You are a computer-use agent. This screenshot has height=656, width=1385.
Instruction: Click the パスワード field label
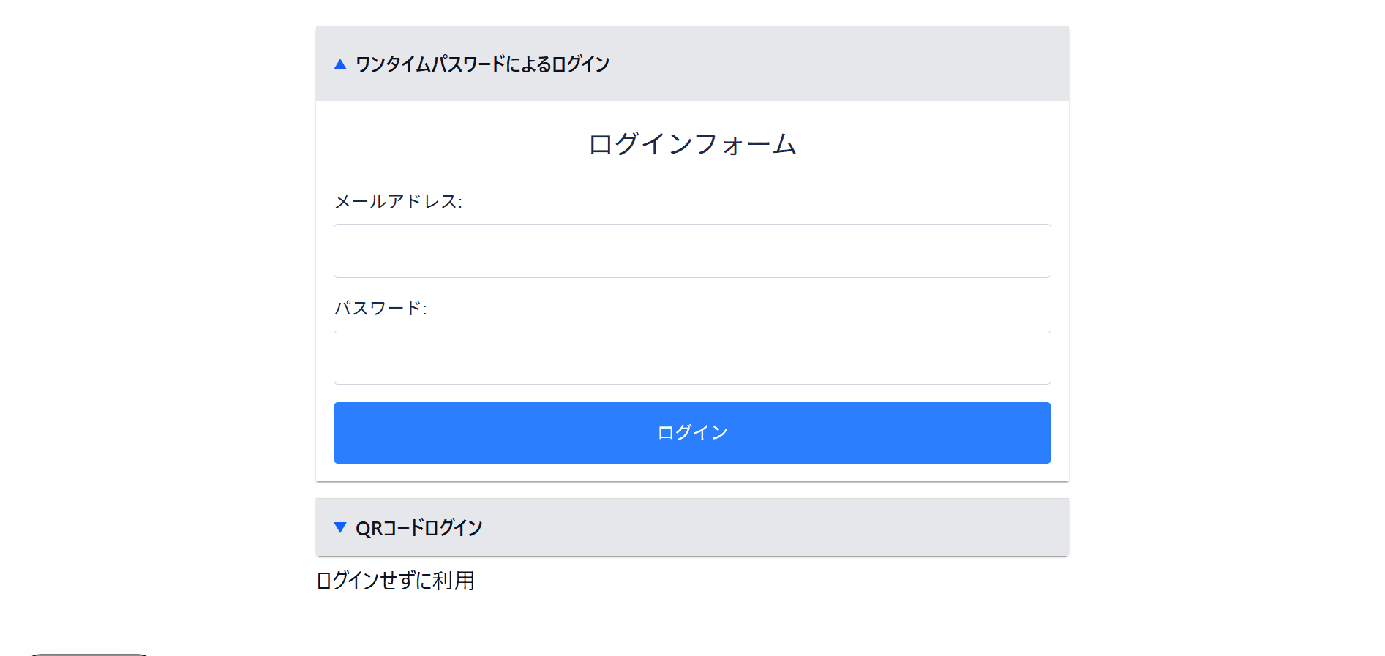pos(382,309)
